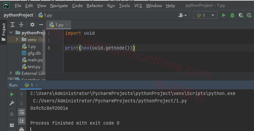
Task: Open the Navigate menu
Action: (59, 6)
